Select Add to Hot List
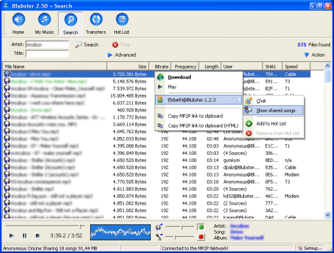The height and width of the screenshot is (253, 334). pos(274,124)
